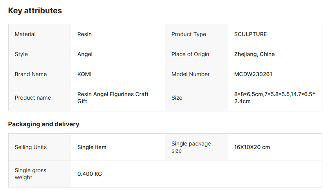The image size is (331, 191).
Task: Click the Packaging and delivery heading
Action: (x=44, y=124)
